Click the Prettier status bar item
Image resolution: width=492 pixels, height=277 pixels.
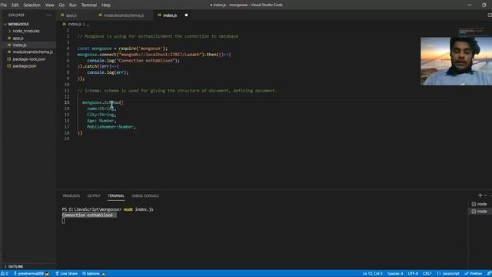474,274
